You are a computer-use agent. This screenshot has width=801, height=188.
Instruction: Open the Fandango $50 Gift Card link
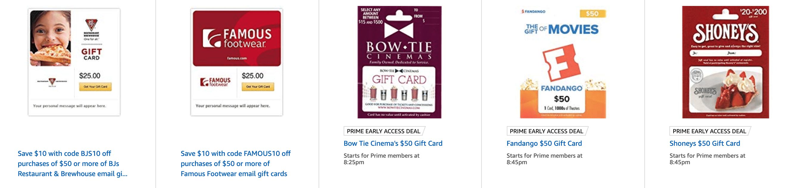pyautogui.click(x=544, y=144)
